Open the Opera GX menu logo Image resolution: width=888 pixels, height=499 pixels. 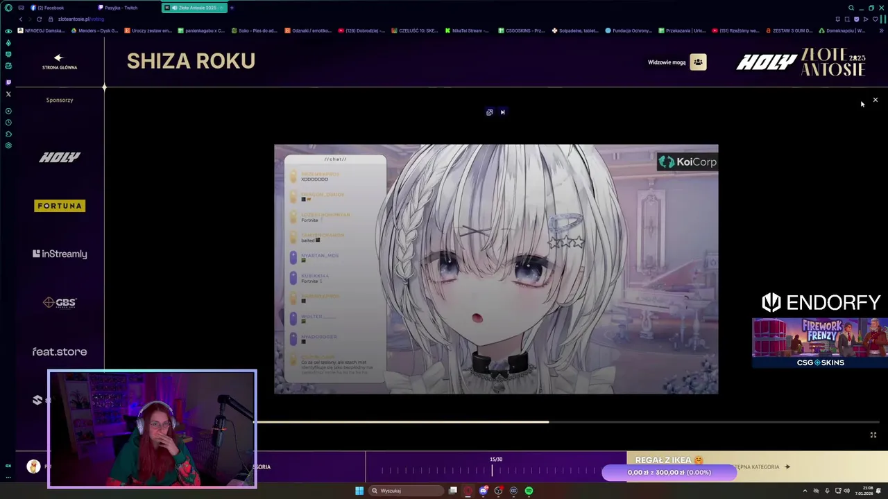click(x=8, y=8)
